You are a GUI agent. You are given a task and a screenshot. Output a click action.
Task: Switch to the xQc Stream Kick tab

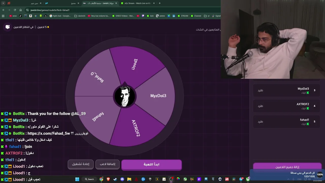coord(137,3)
